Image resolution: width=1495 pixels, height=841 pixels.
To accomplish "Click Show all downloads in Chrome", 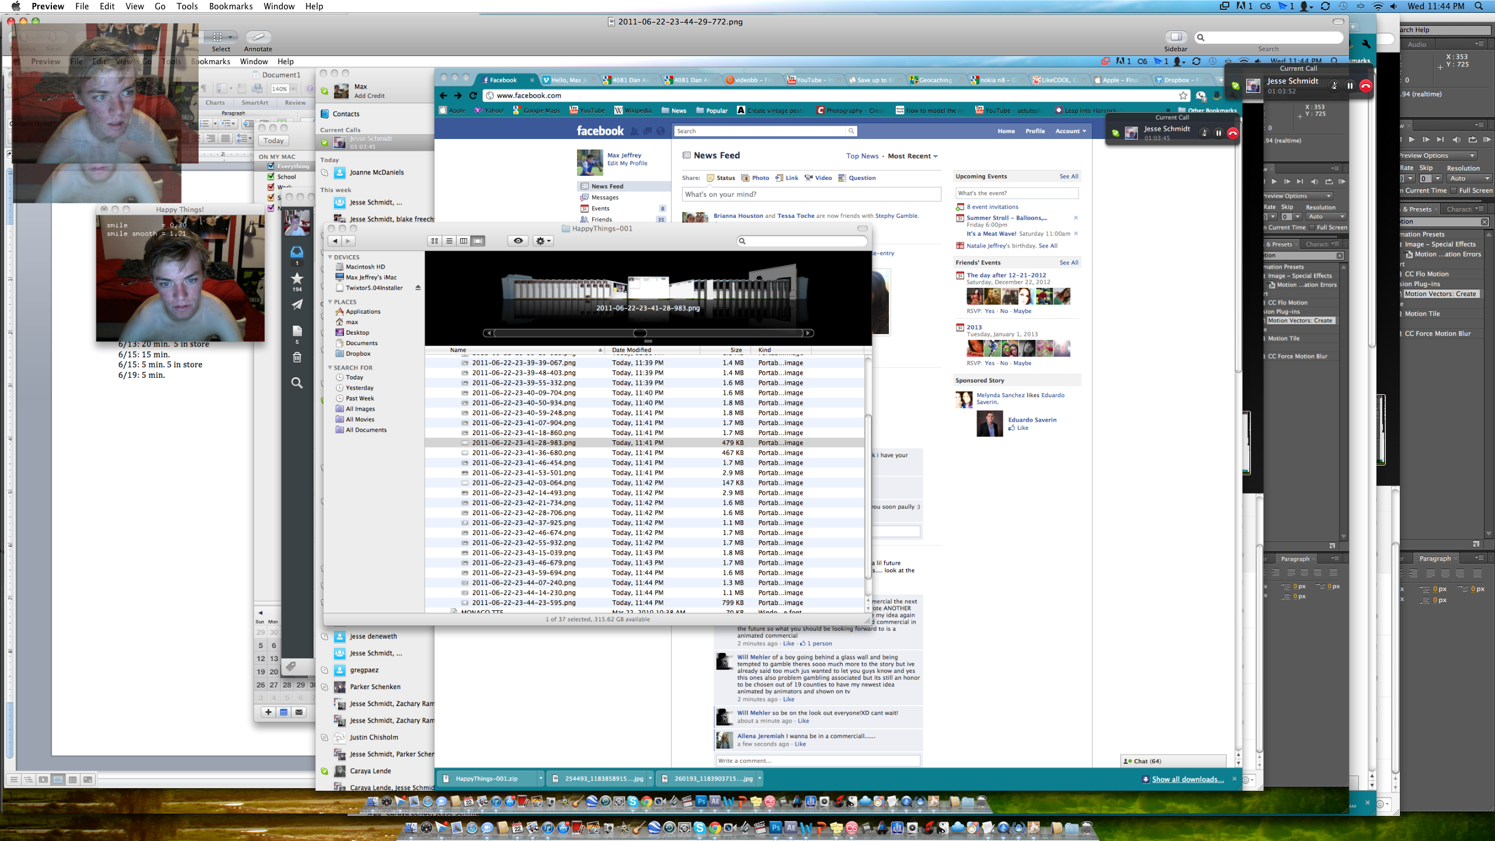I will coord(1187,779).
